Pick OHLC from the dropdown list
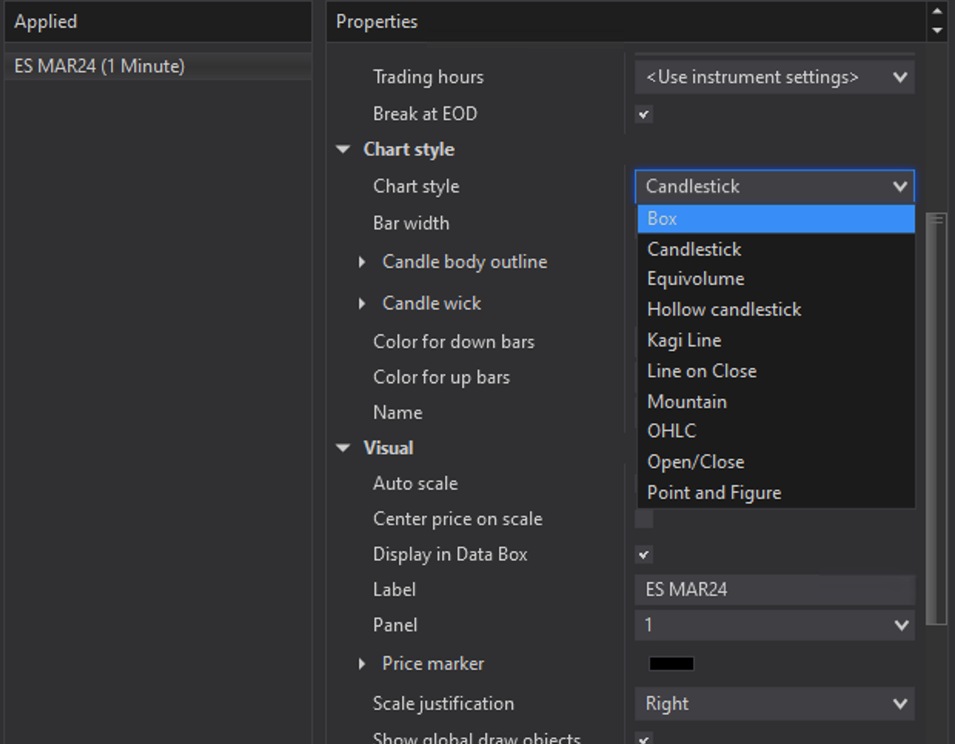955x744 pixels. click(x=672, y=431)
